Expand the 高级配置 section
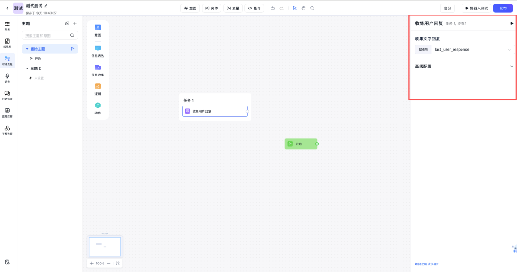The image size is (517, 272). tap(511, 67)
